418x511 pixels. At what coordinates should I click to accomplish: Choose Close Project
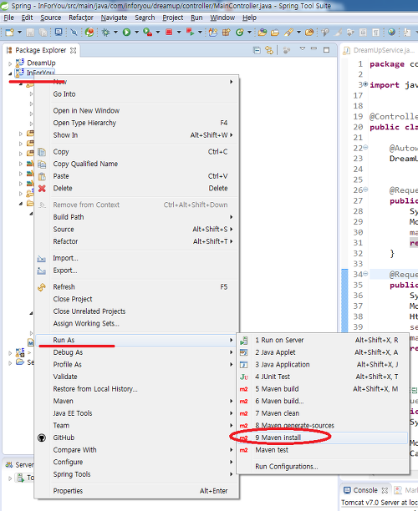[x=136, y=299]
